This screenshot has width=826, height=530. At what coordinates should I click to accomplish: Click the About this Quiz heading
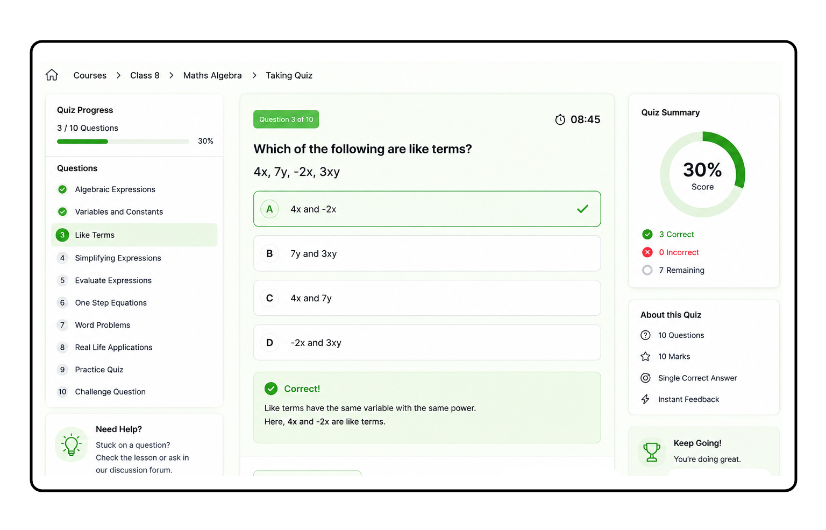coord(671,315)
